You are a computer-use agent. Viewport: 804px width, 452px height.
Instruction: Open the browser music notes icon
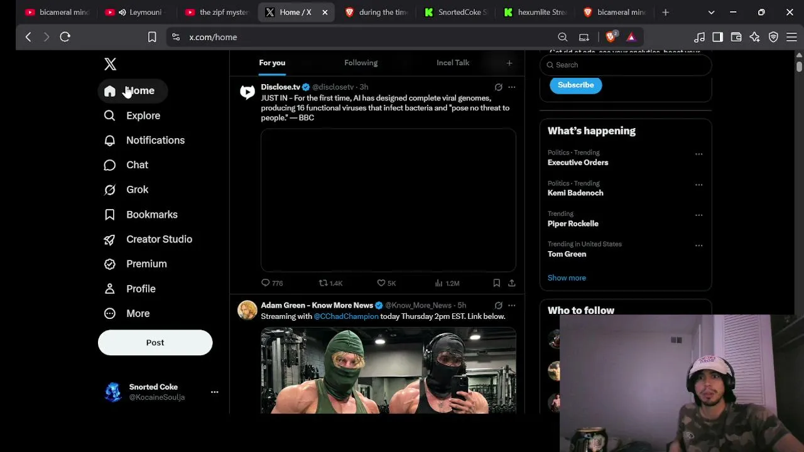(x=699, y=37)
